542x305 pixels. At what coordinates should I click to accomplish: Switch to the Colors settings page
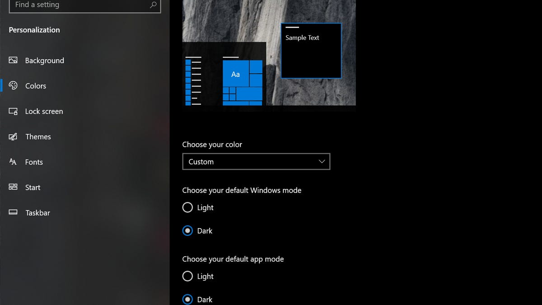click(x=35, y=85)
